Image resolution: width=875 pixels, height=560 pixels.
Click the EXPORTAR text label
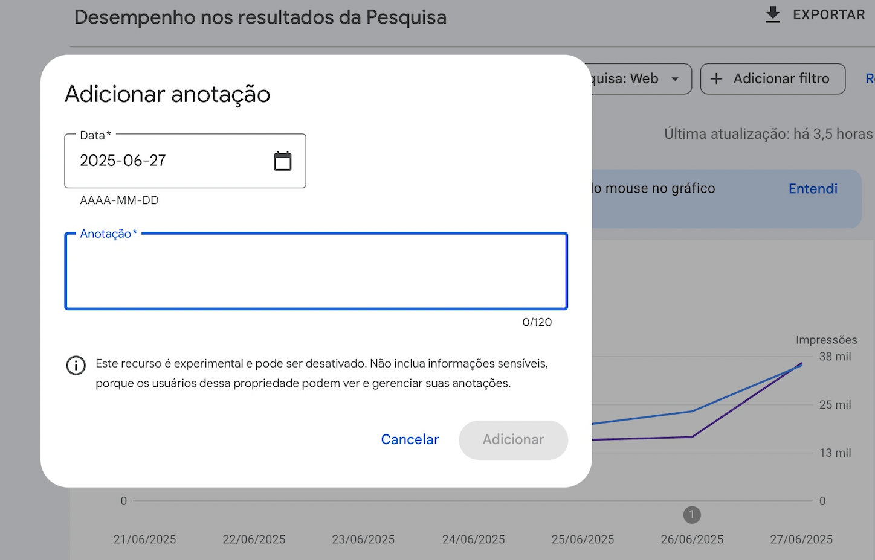tap(828, 15)
